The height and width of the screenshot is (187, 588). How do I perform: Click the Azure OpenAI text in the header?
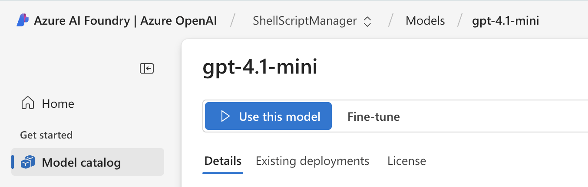(179, 21)
